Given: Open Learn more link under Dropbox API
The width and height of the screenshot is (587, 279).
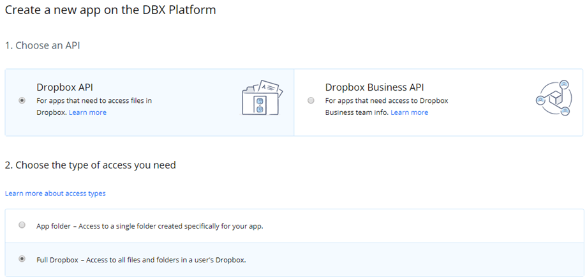Looking at the screenshot, I should pos(87,112).
